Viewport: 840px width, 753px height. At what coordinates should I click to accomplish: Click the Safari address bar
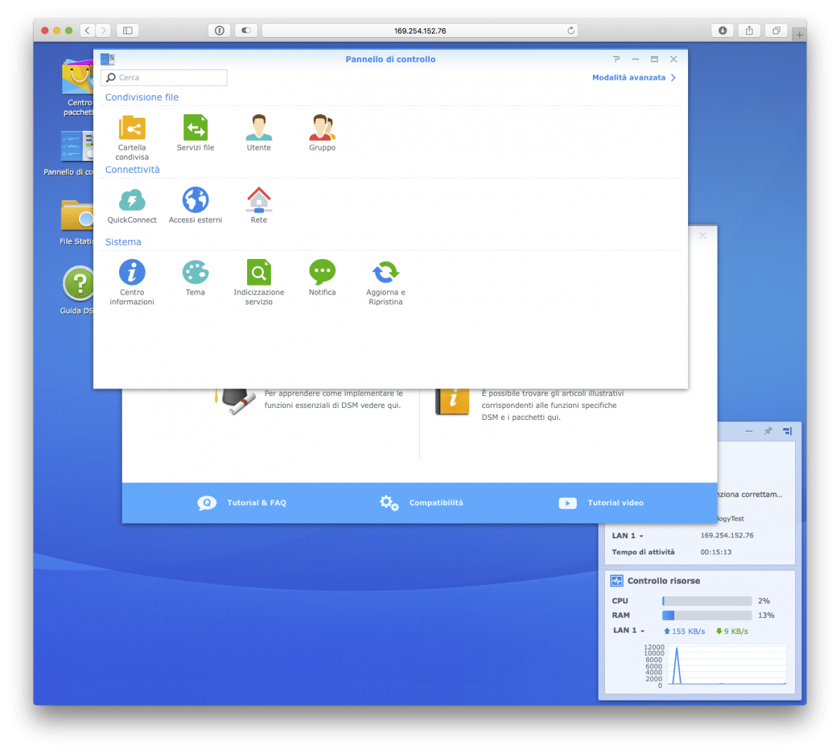point(419,31)
